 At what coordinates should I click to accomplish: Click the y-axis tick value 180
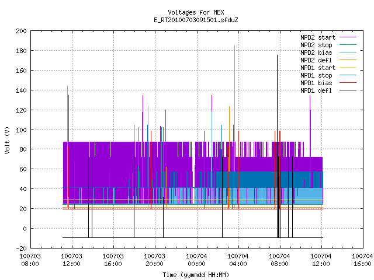pyautogui.click(x=21, y=51)
